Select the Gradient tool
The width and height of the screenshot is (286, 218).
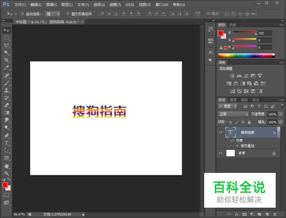pyautogui.click(x=7, y=113)
